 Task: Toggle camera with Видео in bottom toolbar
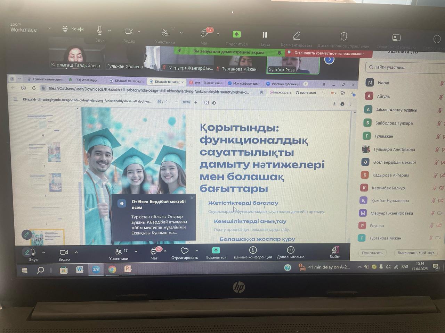point(64,252)
